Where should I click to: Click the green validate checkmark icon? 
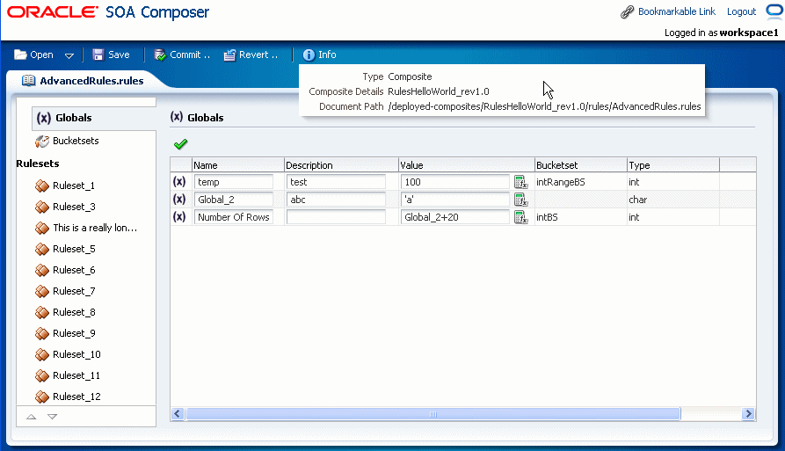pyautogui.click(x=181, y=144)
